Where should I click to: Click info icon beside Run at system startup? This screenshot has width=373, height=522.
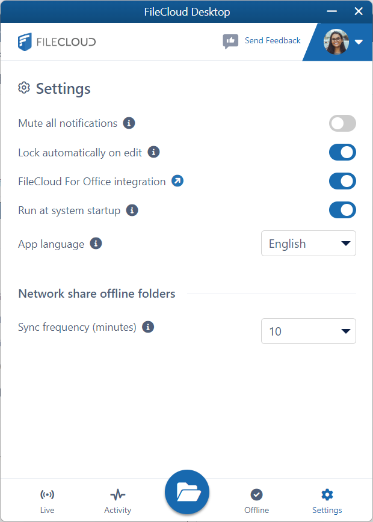132,210
